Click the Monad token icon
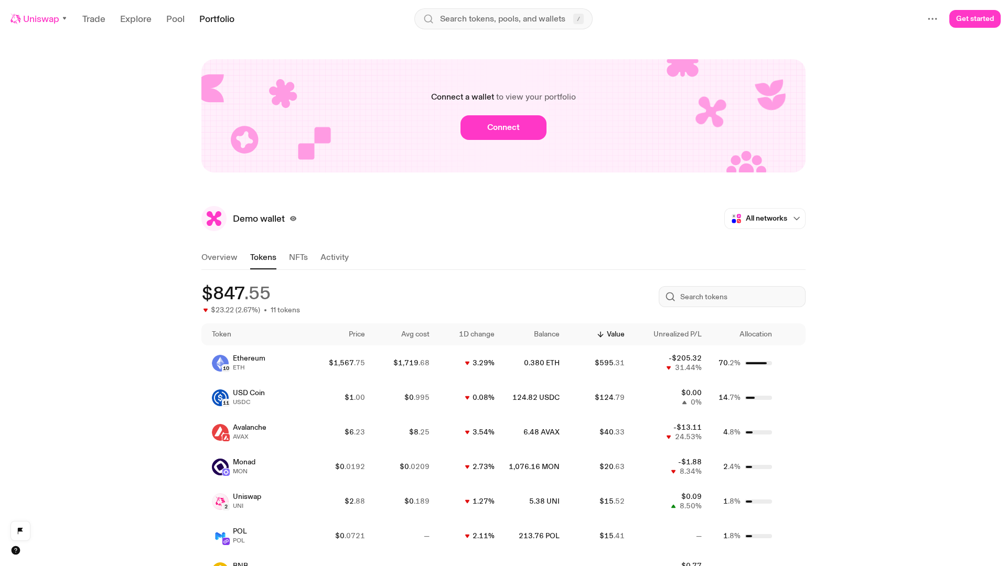Image resolution: width=1007 pixels, height=566 pixels. coord(220,466)
